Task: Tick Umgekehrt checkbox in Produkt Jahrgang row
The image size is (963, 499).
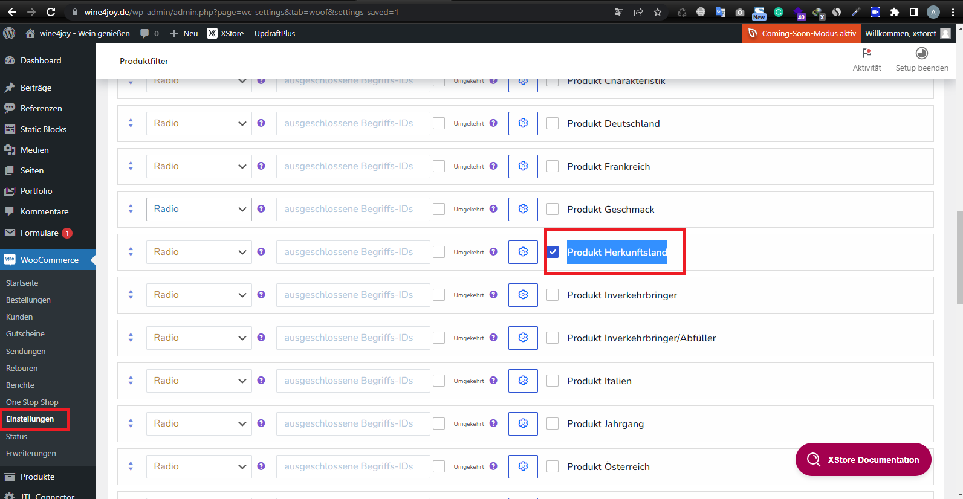Action: click(x=439, y=423)
